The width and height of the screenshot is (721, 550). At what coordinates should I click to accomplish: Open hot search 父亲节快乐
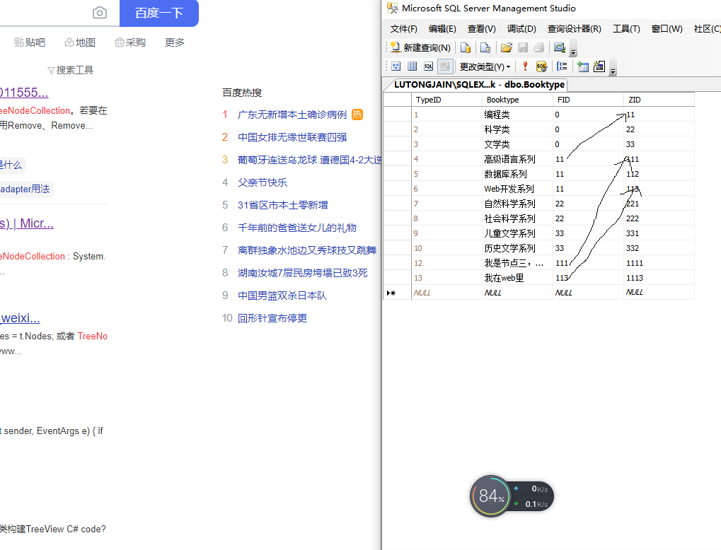[262, 182]
